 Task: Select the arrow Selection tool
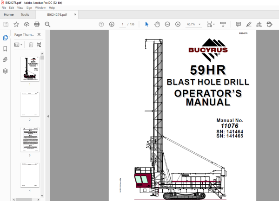(147, 24)
